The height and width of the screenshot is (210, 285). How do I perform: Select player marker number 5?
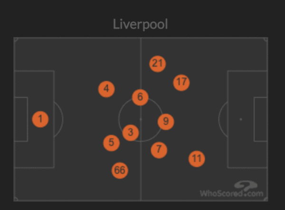[112, 143]
